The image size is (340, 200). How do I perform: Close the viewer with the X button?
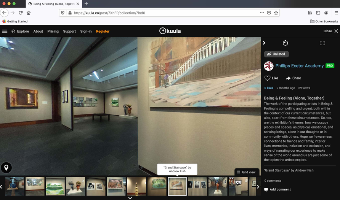pos(336,31)
